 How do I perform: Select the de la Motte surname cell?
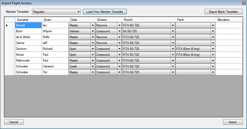(28, 37)
